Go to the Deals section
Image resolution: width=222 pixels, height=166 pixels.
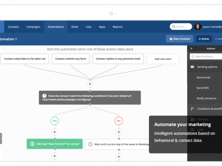tap(75, 27)
